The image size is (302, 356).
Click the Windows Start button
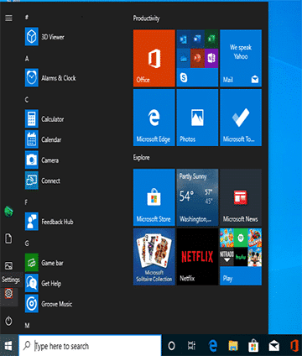pos(8,346)
